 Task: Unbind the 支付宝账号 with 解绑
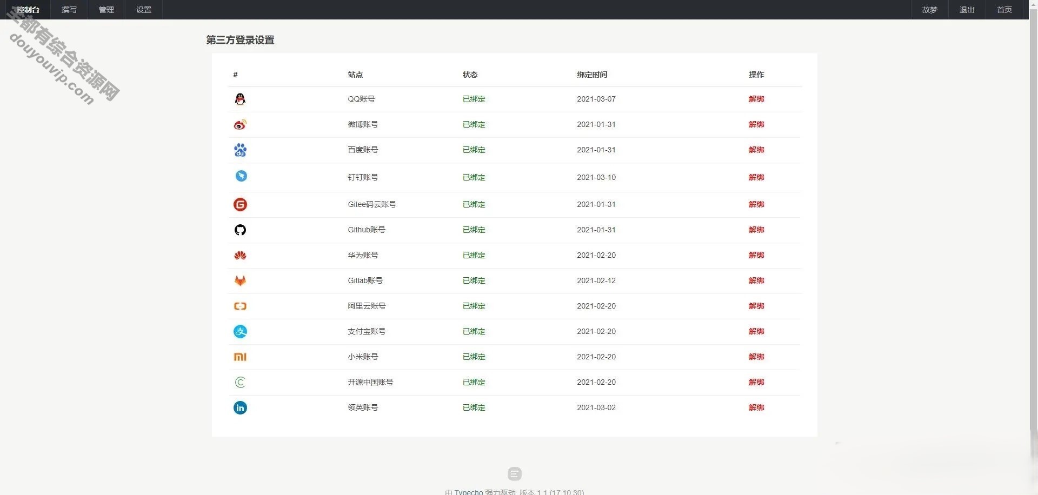(x=756, y=331)
